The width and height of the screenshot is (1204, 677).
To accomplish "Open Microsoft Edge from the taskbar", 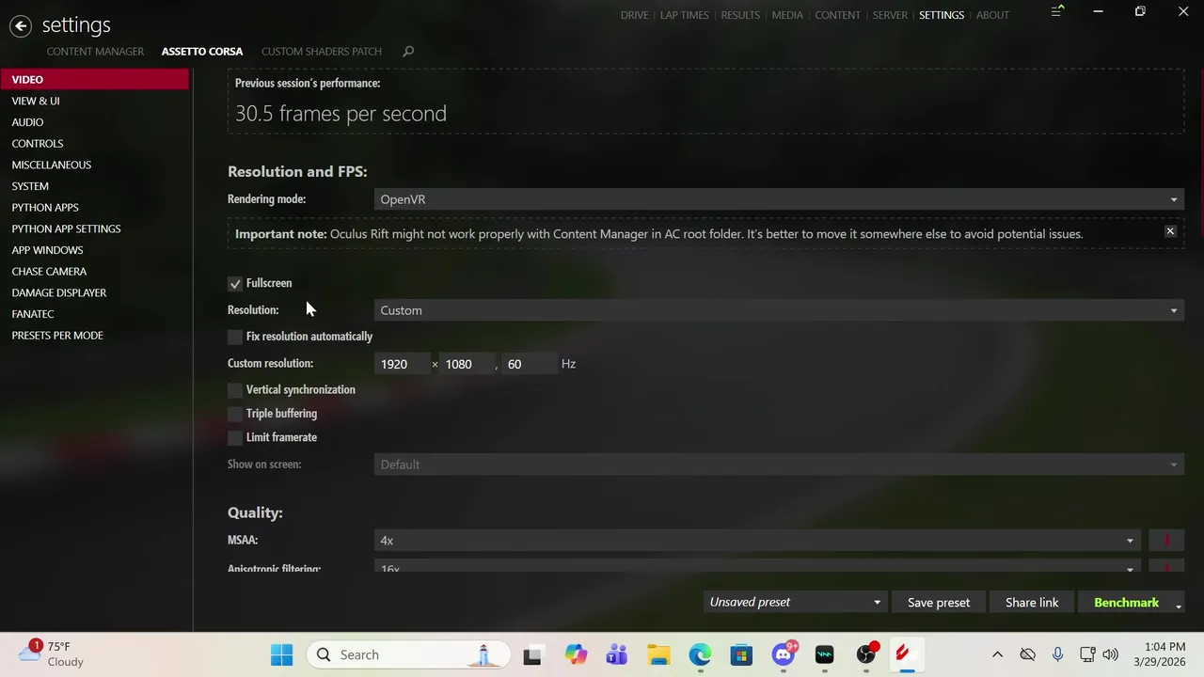I will [x=700, y=654].
